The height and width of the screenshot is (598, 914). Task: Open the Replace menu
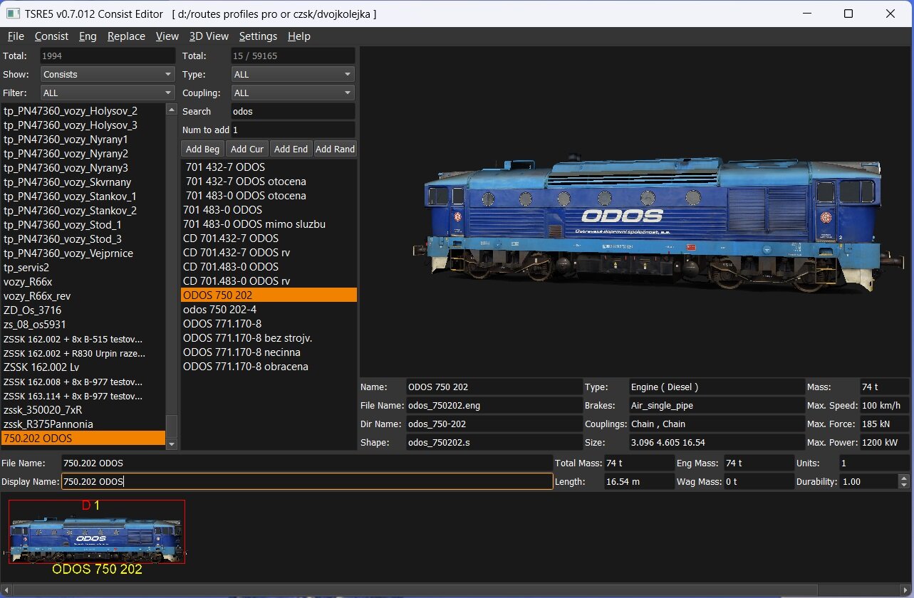tap(126, 36)
